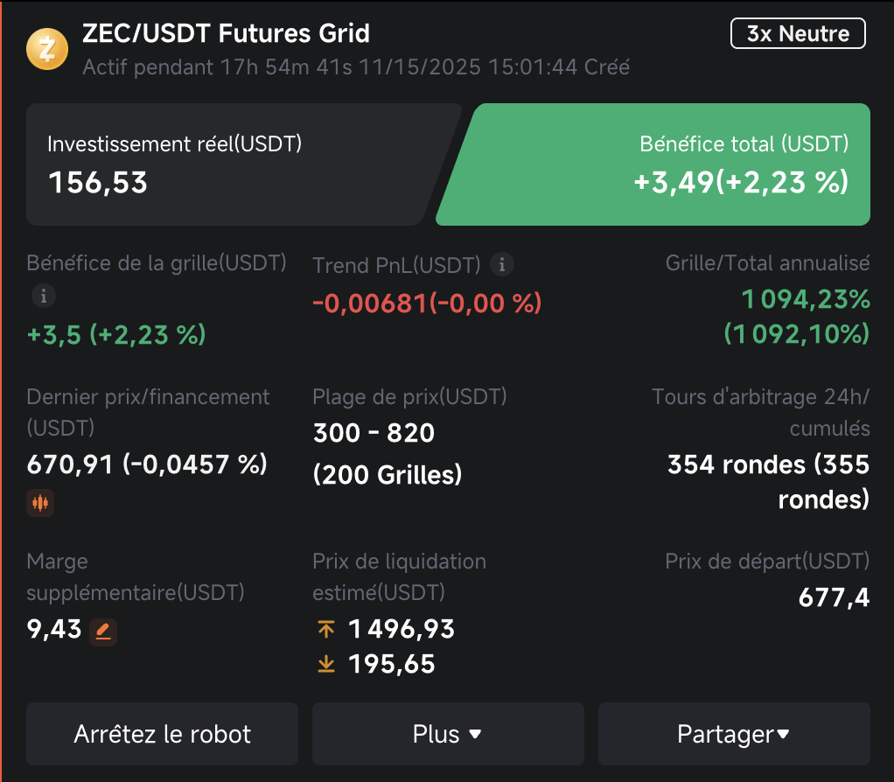The image size is (894, 782).
Task: Select the downward liquidation price arrow icon
Action: [325, 663]
